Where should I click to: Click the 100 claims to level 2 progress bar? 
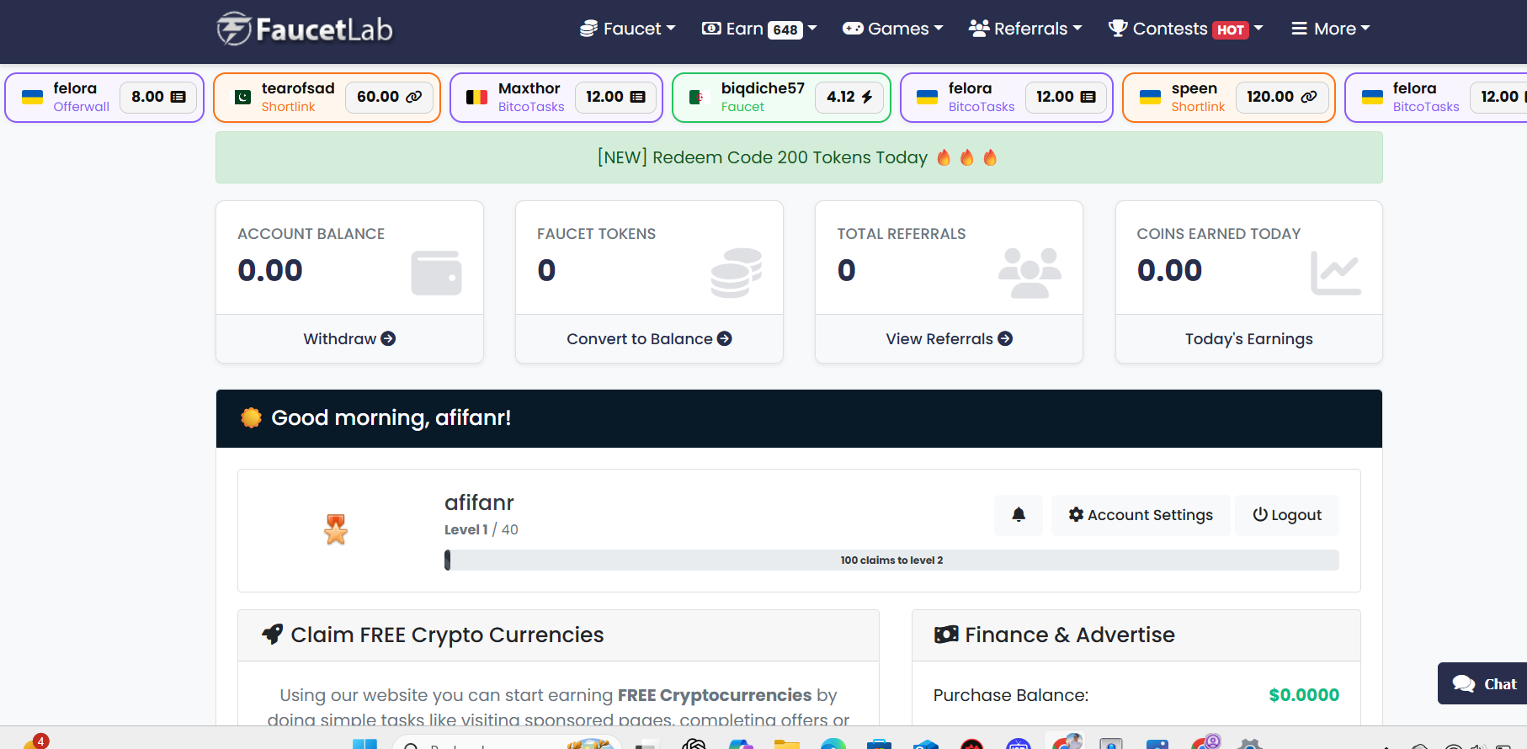pyautogui.click(x=891, y=560)
